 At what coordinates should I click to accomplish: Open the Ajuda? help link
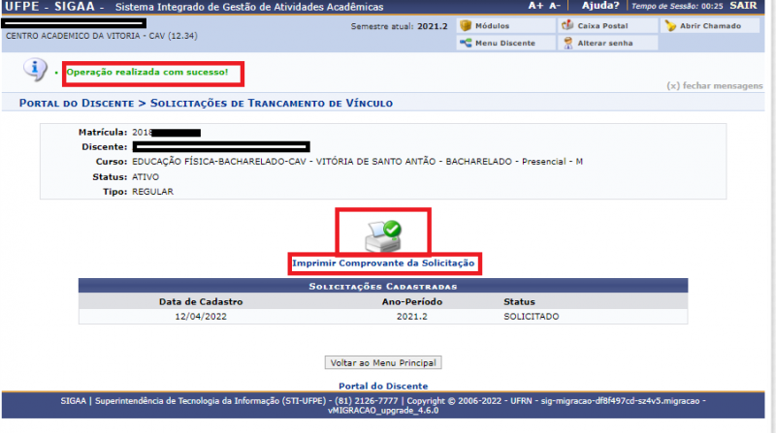tap(598, 6)
